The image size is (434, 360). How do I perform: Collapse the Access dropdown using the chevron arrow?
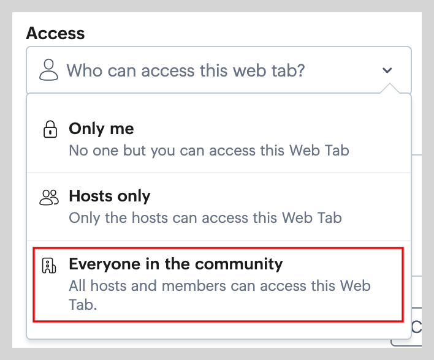pos(387,70)
